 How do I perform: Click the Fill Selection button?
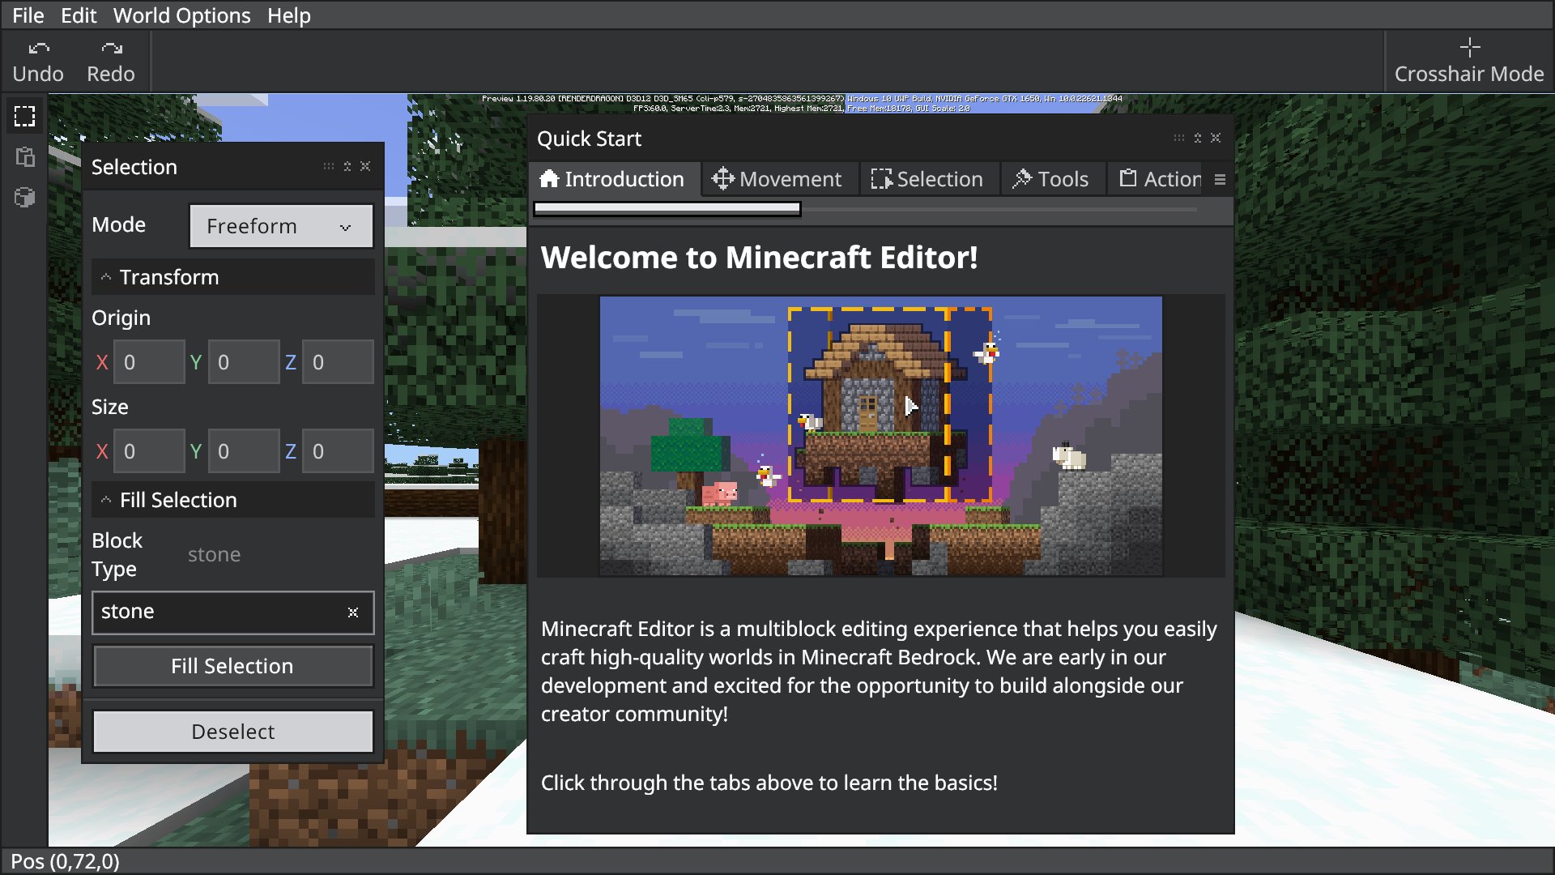click(232, 666)
